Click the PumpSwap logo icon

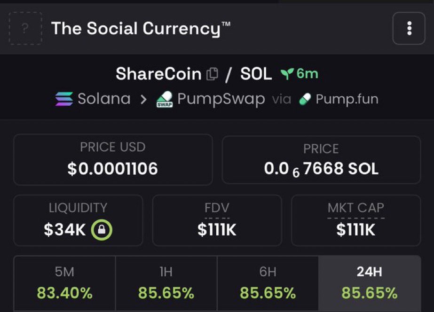(x=165, y=99)
